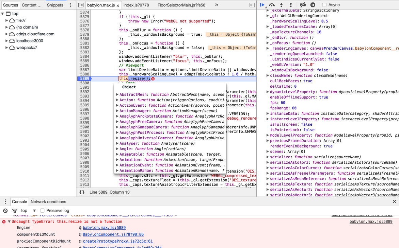The image size is (399, 248).
Task: Close the console drawer
Action: coord(395,201)
